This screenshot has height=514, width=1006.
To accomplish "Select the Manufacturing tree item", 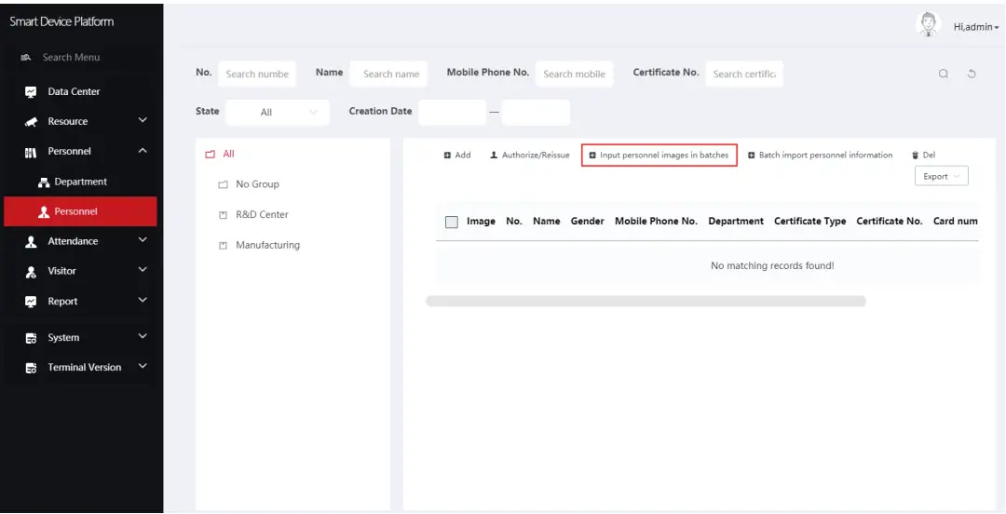I will coord(267,245).
